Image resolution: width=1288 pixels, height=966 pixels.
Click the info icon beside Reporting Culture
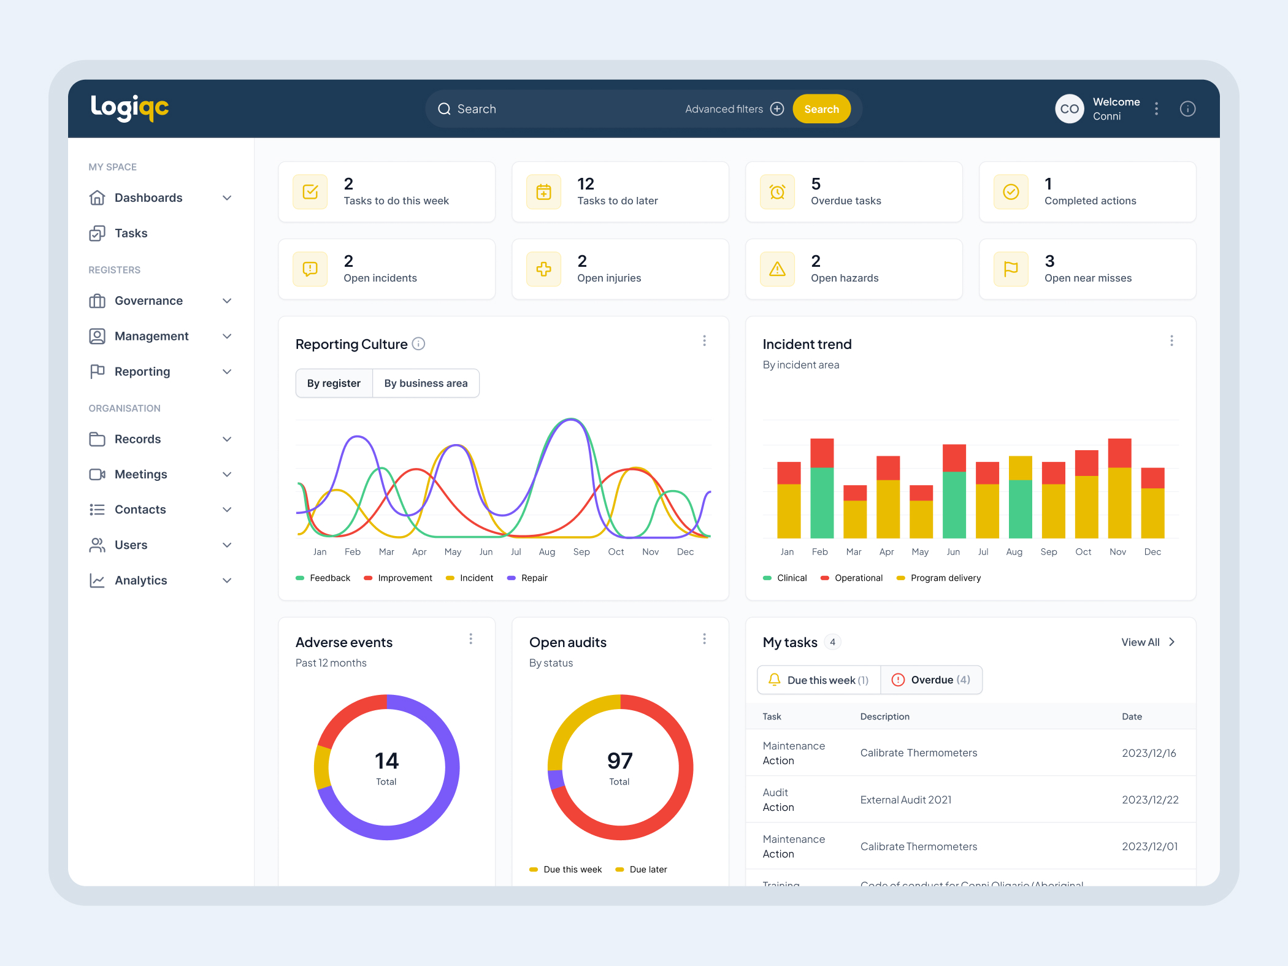pos(419,344)
